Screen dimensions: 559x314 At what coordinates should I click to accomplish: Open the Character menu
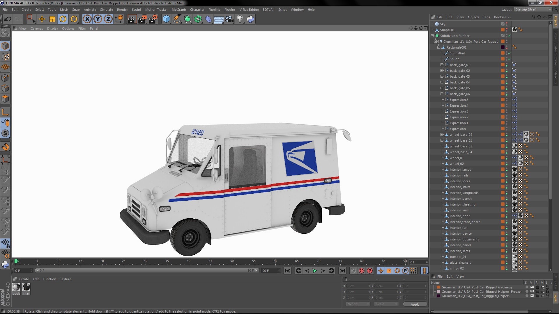[x=197, y=10]
